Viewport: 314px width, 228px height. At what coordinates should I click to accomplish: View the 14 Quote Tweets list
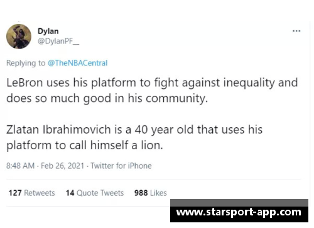(x=95, y=193)
